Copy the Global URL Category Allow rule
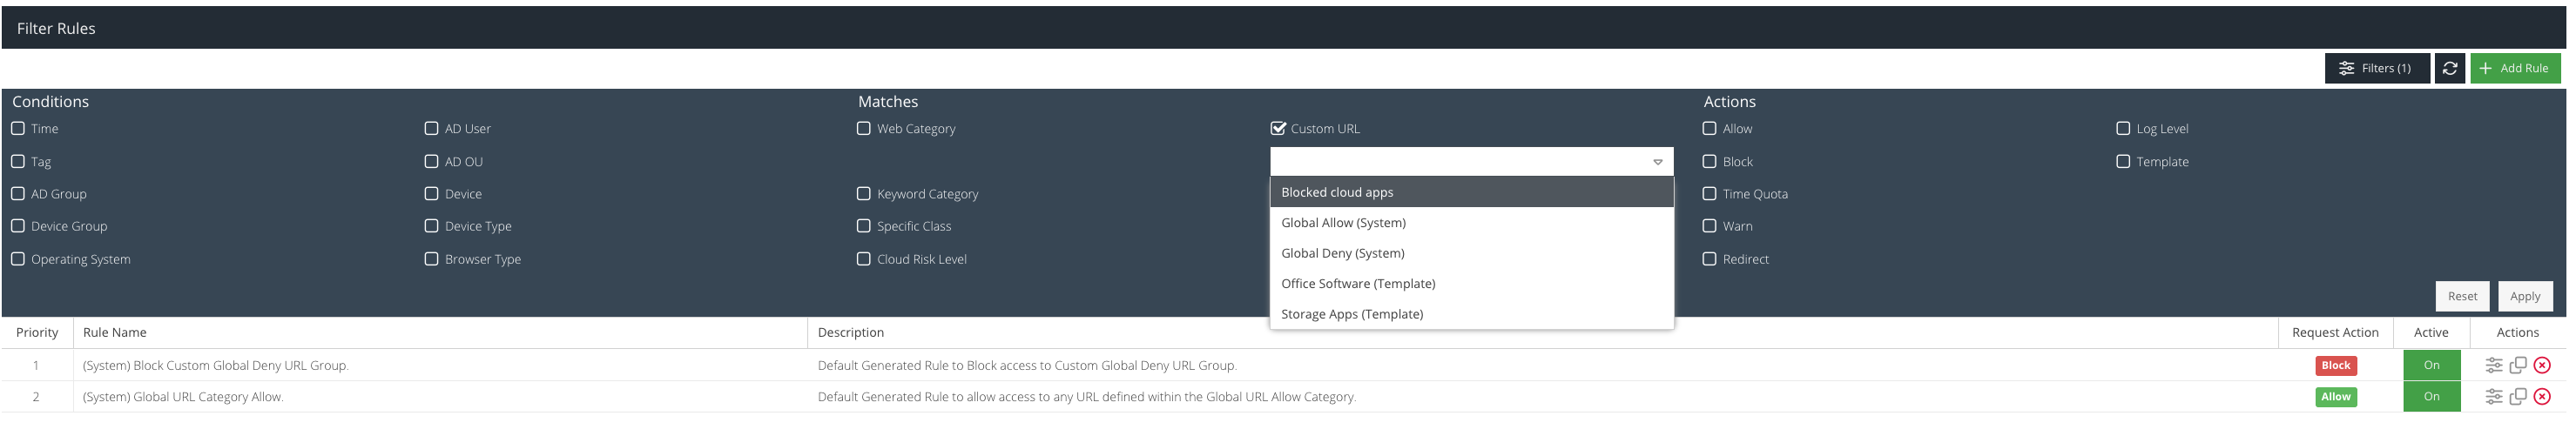Screen dimensions: 2576x436 coord(2517,397)
